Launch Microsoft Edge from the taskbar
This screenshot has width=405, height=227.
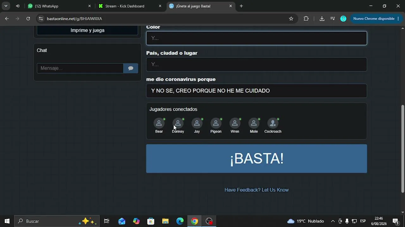180,221
